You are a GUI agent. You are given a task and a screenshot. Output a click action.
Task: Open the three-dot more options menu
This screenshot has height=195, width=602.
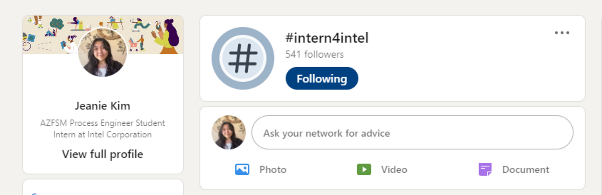(562, 33)
